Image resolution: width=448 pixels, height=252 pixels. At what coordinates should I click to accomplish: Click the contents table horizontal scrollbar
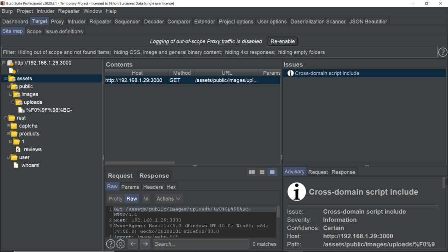click(x=140, y=163)
